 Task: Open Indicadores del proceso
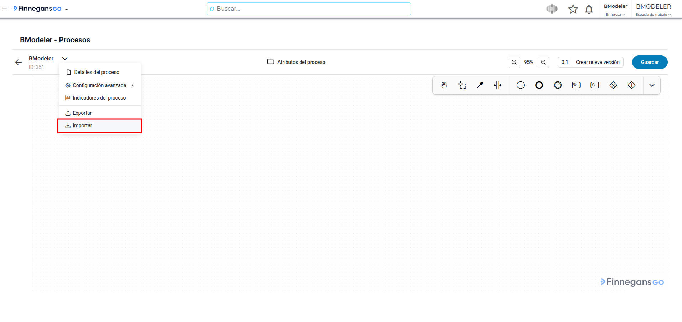point(100,98)
